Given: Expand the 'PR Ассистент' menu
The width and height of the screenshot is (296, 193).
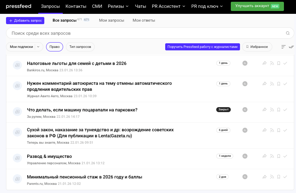Looking at the screenshot, I should 168,6.
